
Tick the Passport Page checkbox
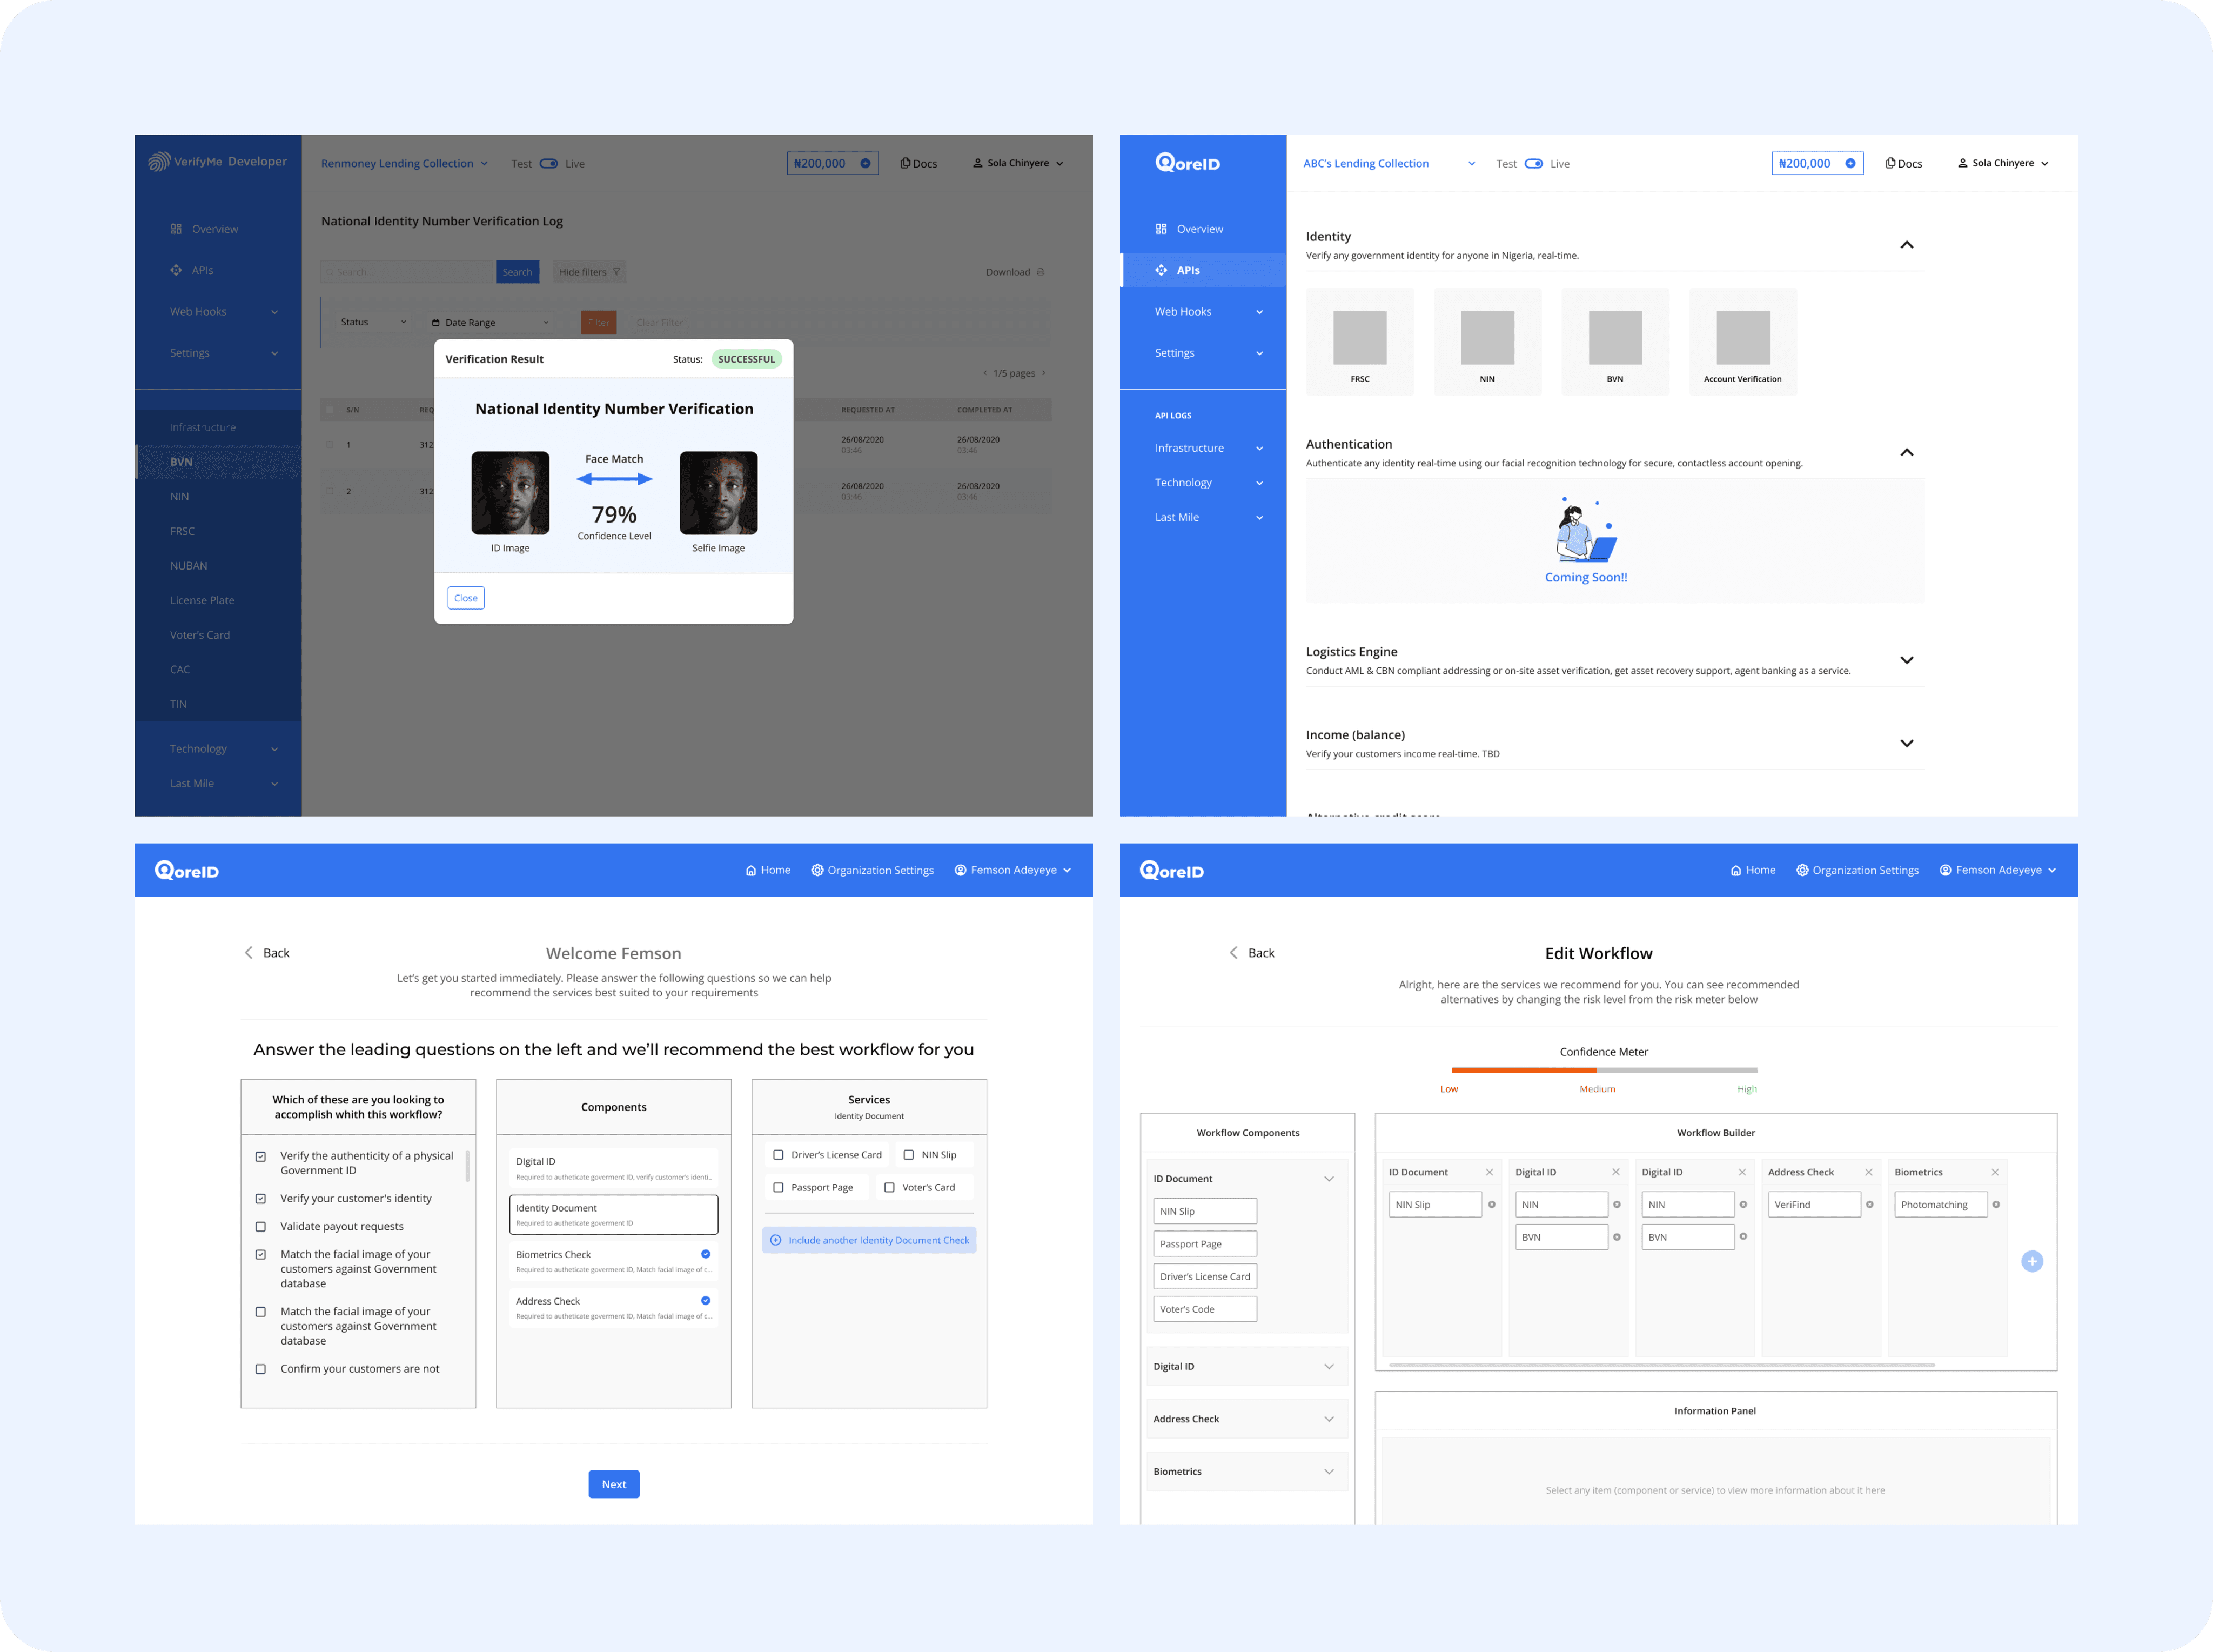(779, 1188)
